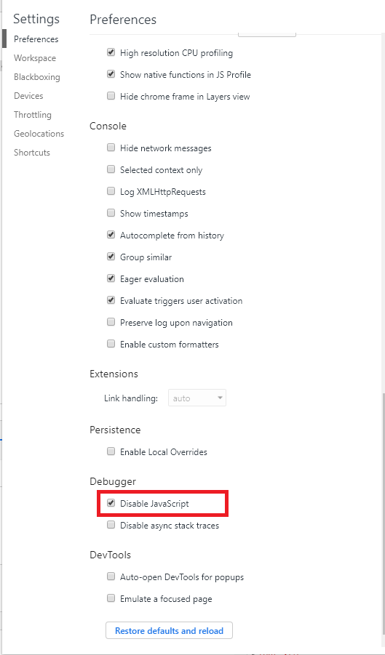Switch to the Blackboxing tab
Viewport: 385px width, 655px height.
pyautogui.click(x=37, y=77)
